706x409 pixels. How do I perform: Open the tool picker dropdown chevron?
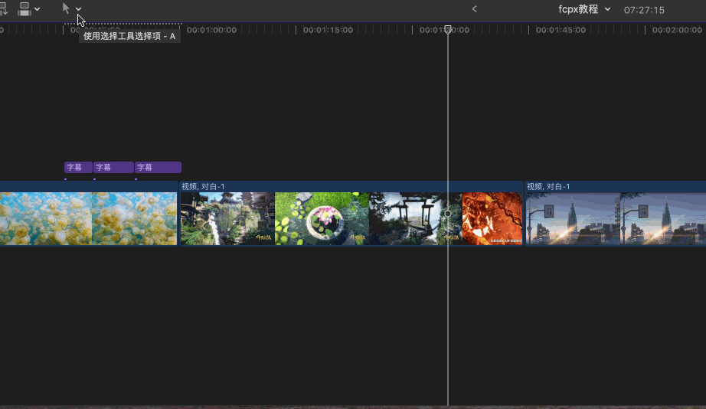tap(79, 9)
